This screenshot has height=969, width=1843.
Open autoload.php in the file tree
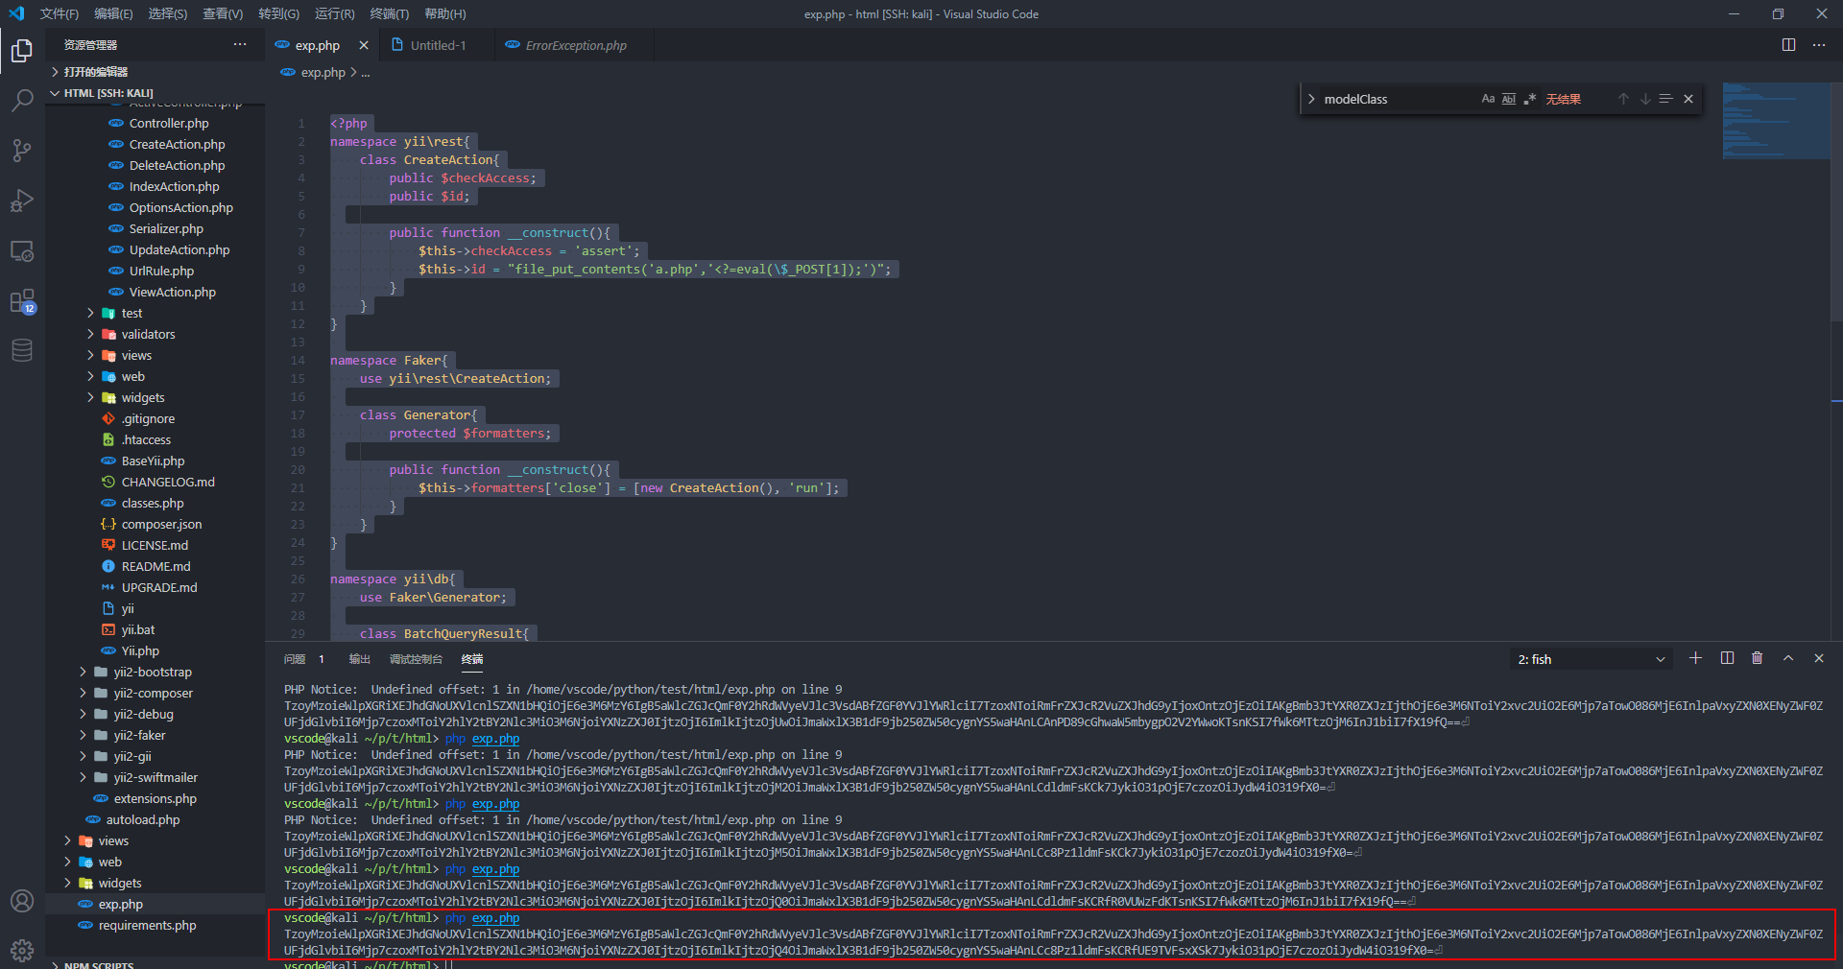[143, 819]
